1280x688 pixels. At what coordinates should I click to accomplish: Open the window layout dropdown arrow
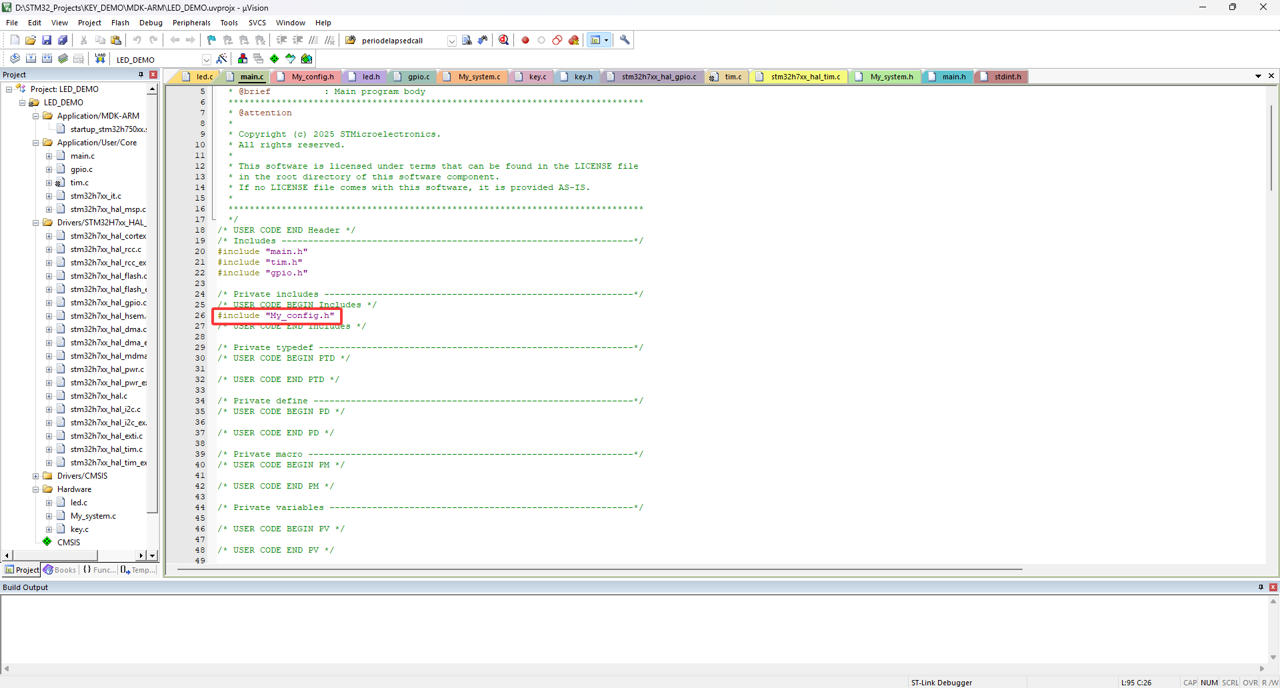coord(605,40)
